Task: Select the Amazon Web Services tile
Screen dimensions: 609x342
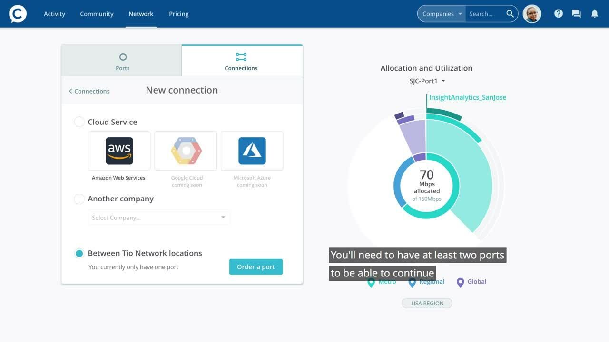Action: pos(119,151)
